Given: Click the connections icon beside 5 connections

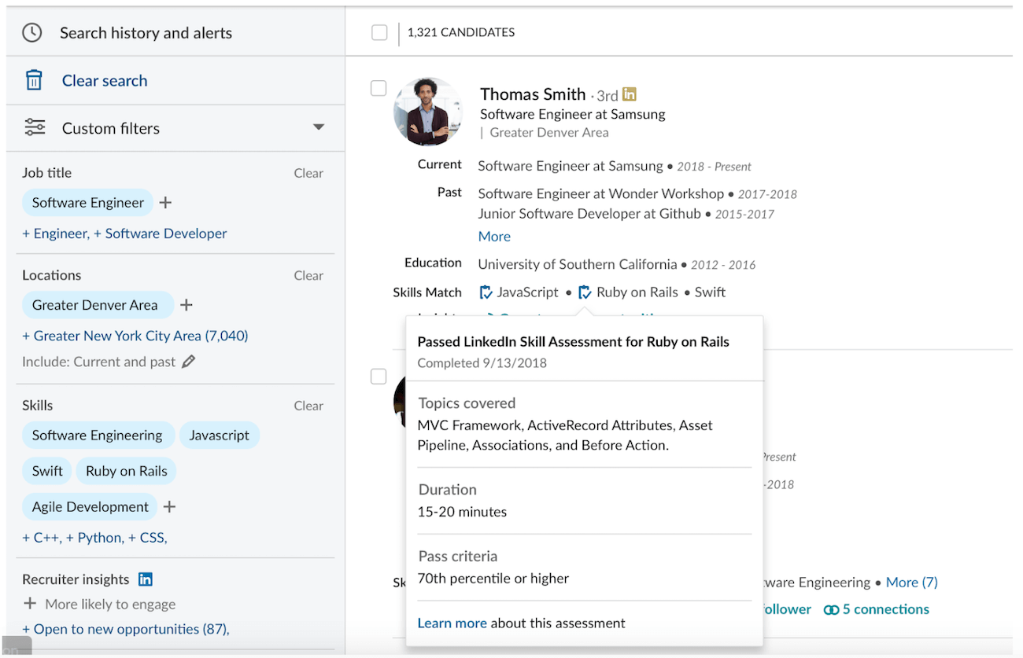Looking at the screenshot, I should pos(831,609).
